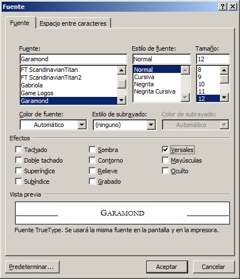Click the Predeterminar button

(32, 267)
